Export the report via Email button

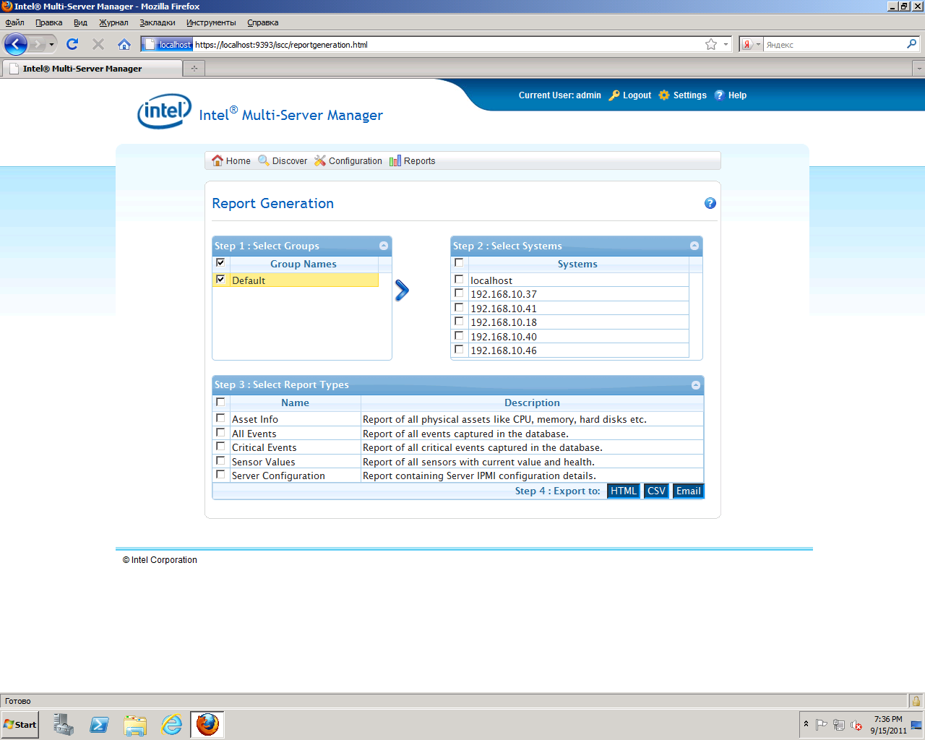pyautogui.click(x=688, y=491)
